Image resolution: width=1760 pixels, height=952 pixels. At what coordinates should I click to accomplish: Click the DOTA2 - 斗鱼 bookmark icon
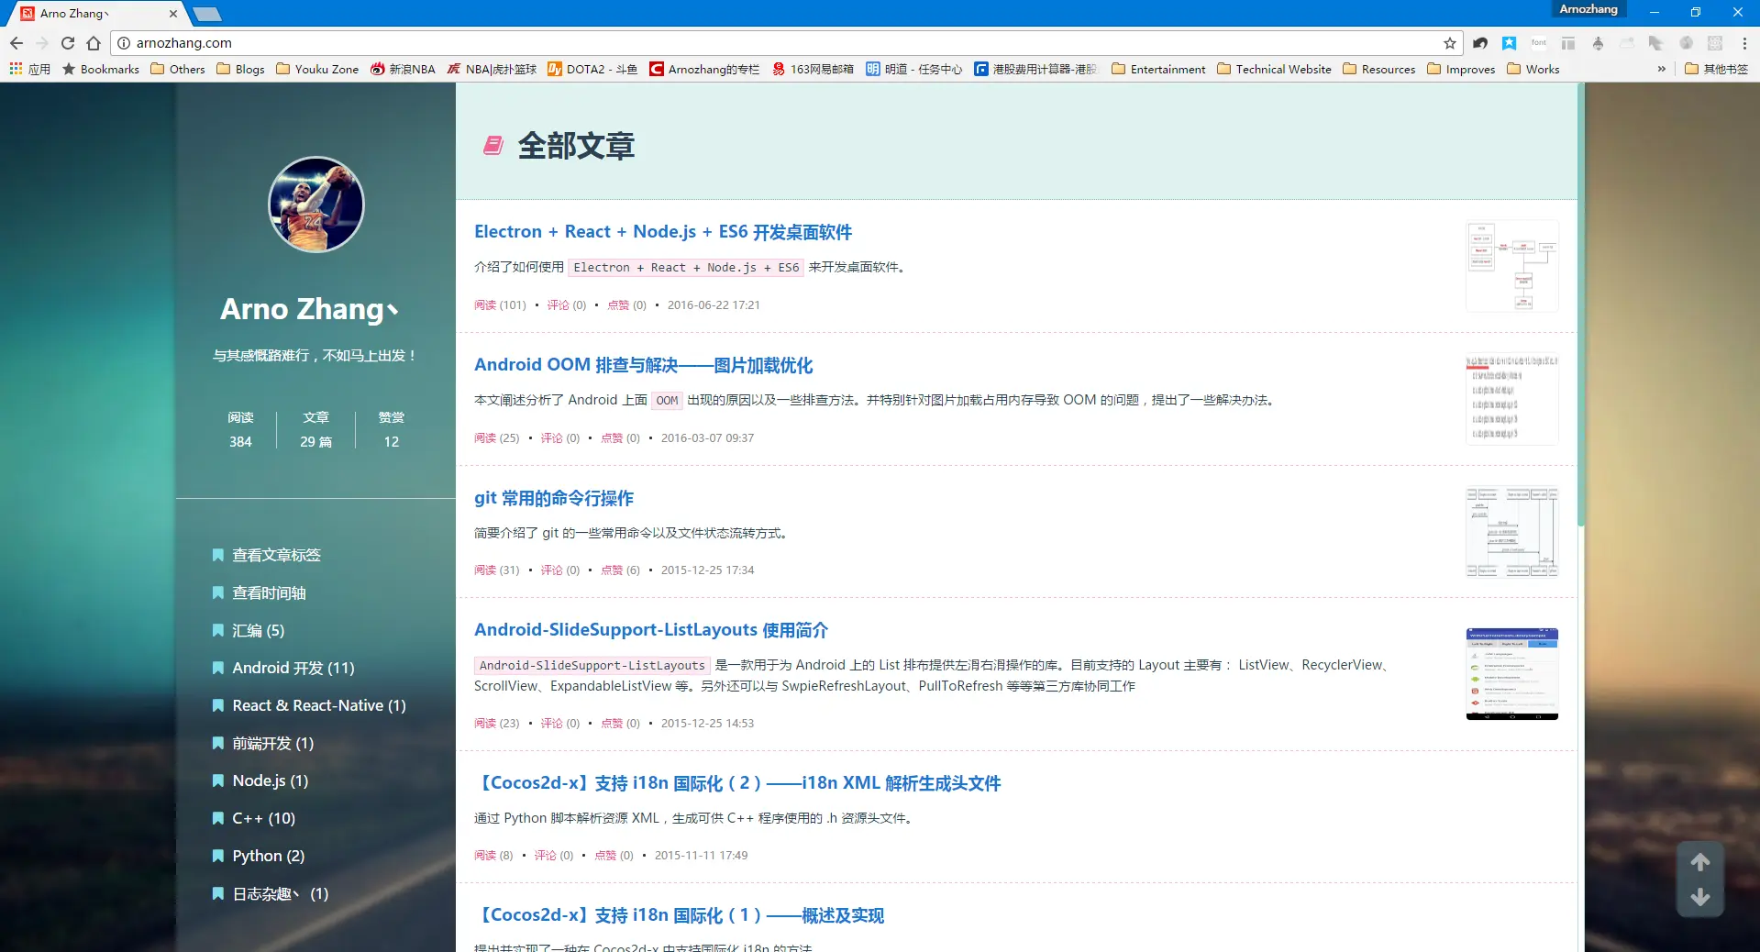click(555, 69)
